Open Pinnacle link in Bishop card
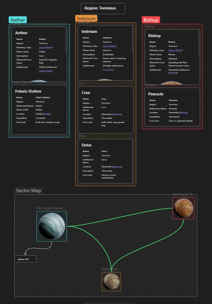The width and height of the screenshot is (212, 304). [x=173, y=73]
